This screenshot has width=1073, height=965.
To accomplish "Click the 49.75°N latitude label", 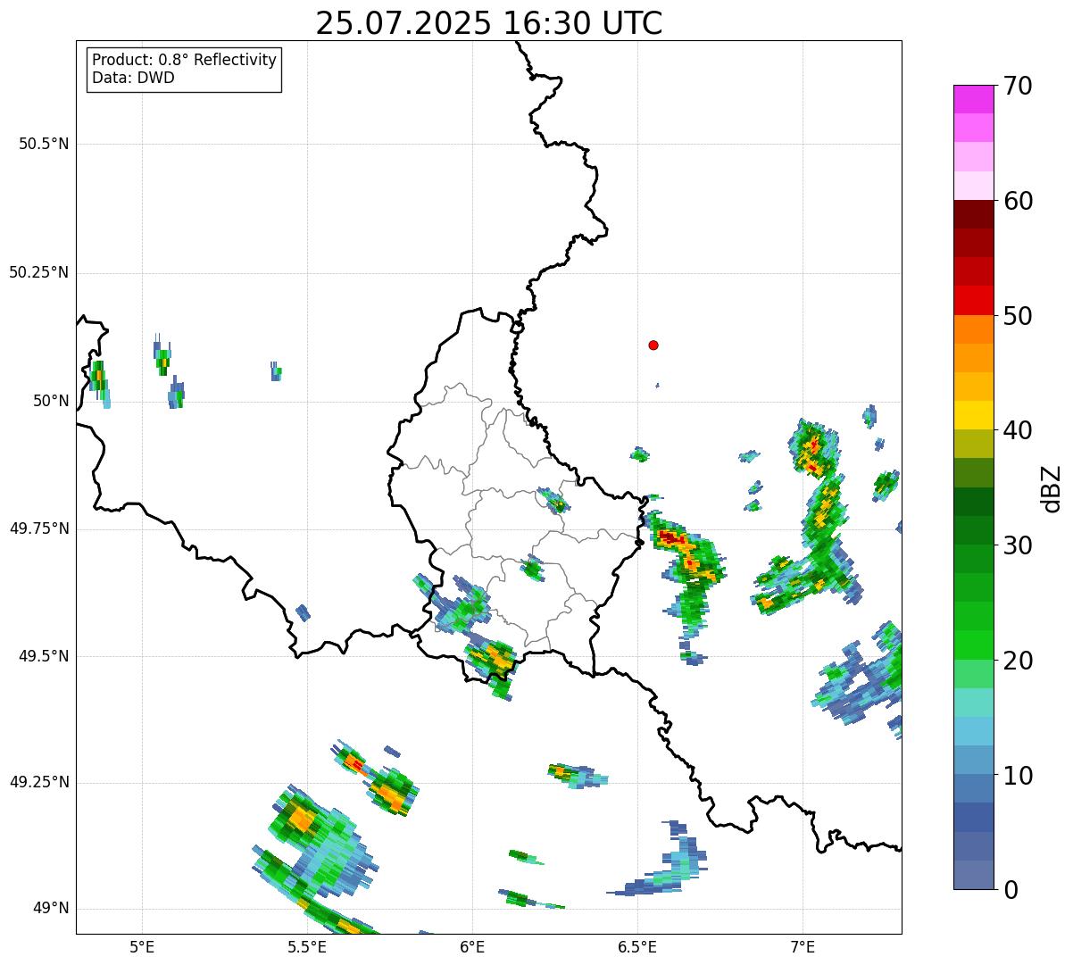I will coord(39,528).
